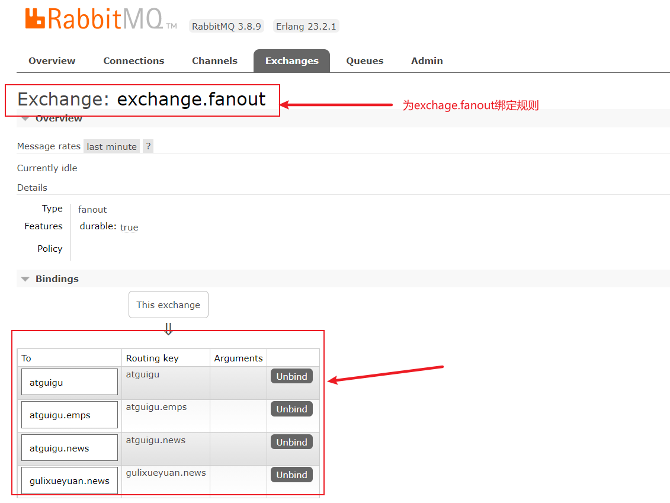Open the atguigu queue link

tap(69, 382)
